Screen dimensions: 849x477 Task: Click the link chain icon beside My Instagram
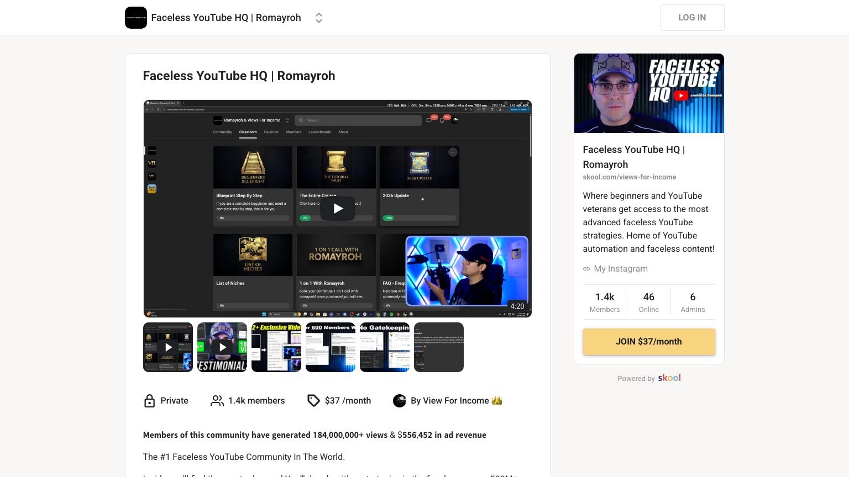[586, 269]
